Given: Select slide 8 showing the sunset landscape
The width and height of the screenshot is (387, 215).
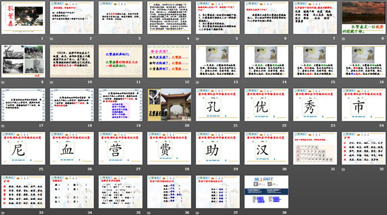Looking at the screenshot, I should pos(364,18).
